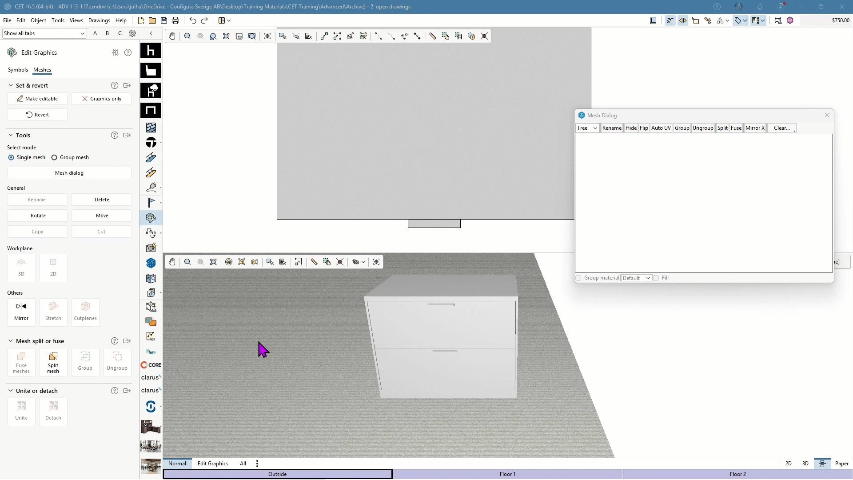The image size is (853, 480).
Task: Click the view tabs three-dot menu
Action: click(257, 464)
